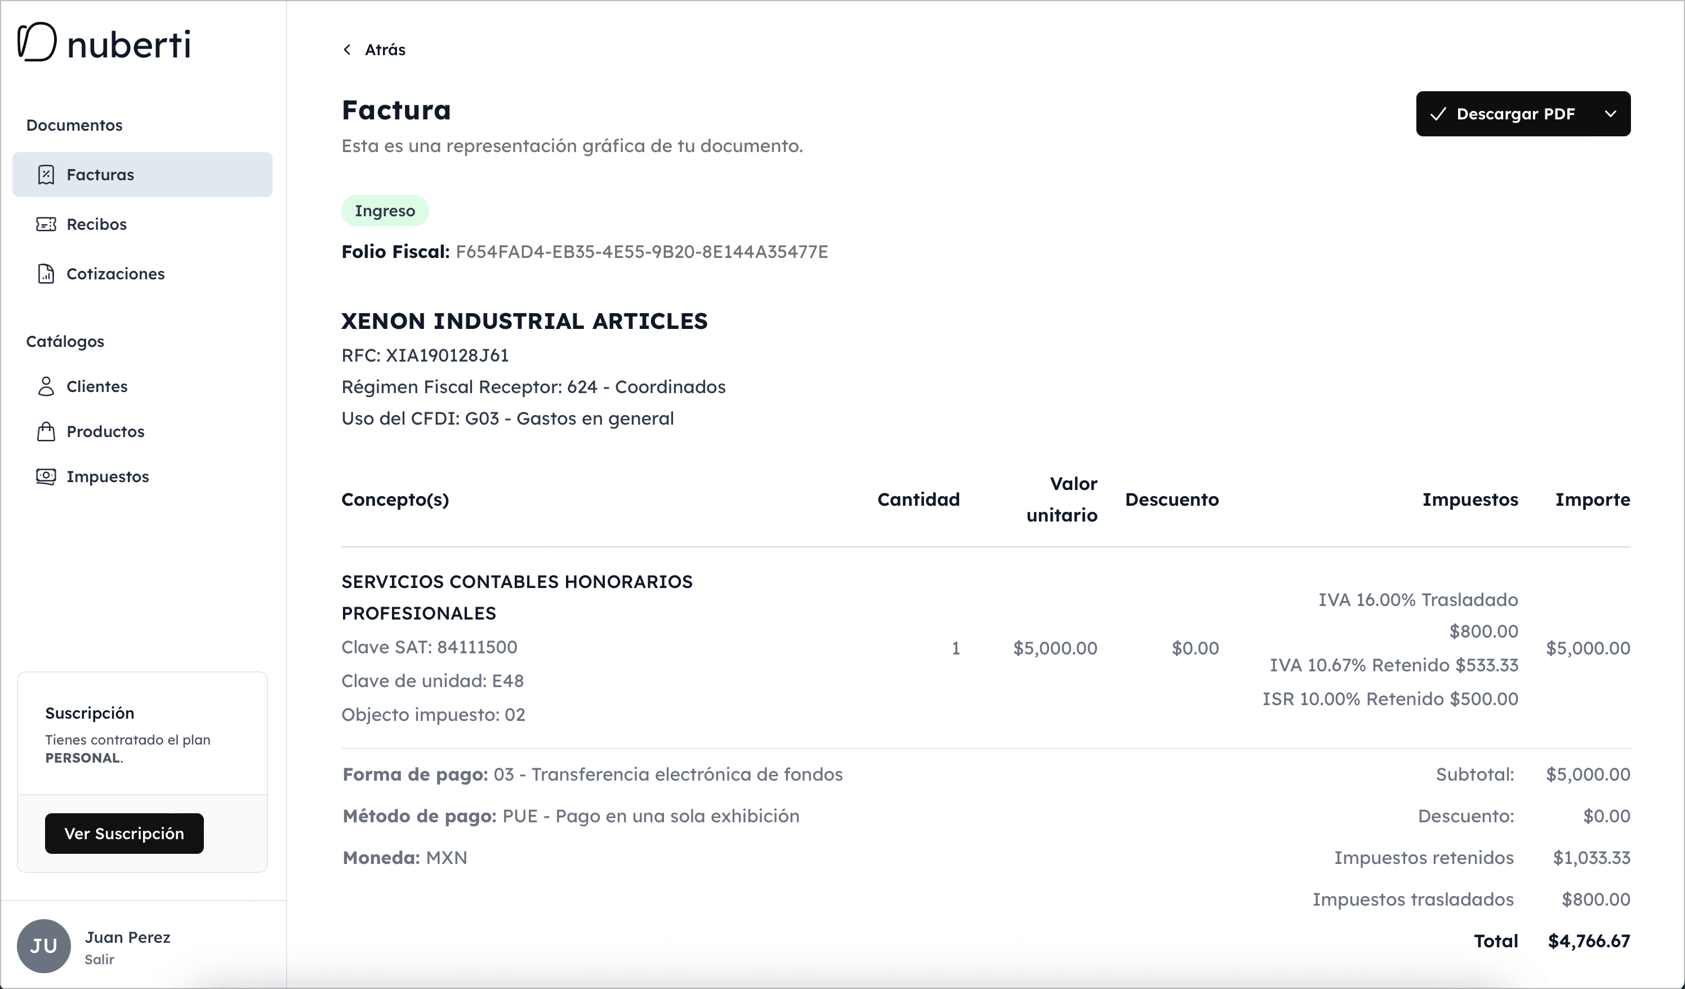Click the checkmark icon on Descargar PDF

(x=1438, y=114)
